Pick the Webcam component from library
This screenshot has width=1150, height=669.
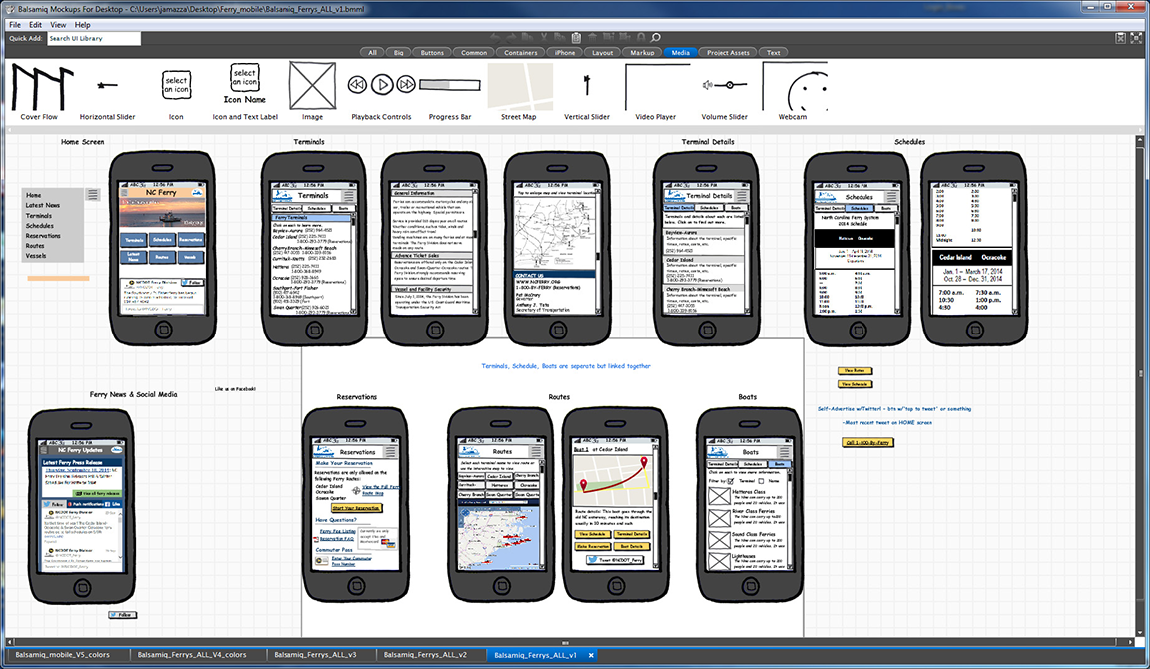pos(793,90)
